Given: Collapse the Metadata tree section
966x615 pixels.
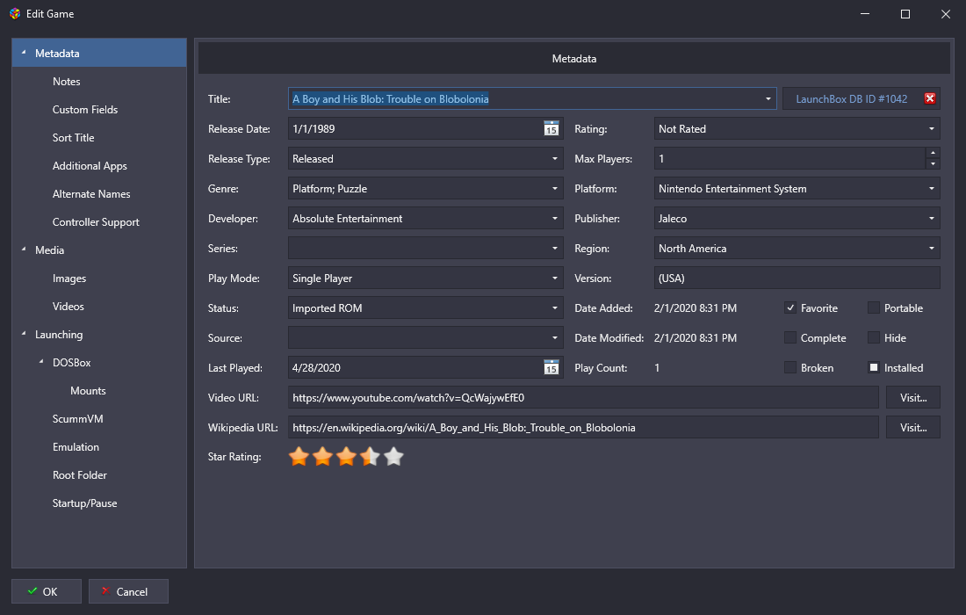Looking at the screenshot, I should (x=24, y=53).
